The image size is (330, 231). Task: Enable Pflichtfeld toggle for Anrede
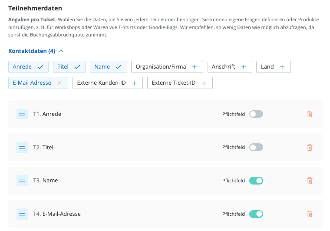[256, 114]
